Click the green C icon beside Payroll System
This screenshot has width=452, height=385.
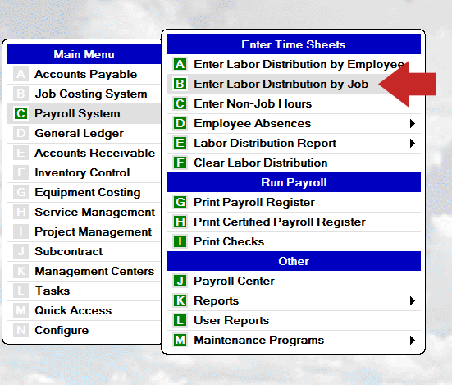pos(21,113)
